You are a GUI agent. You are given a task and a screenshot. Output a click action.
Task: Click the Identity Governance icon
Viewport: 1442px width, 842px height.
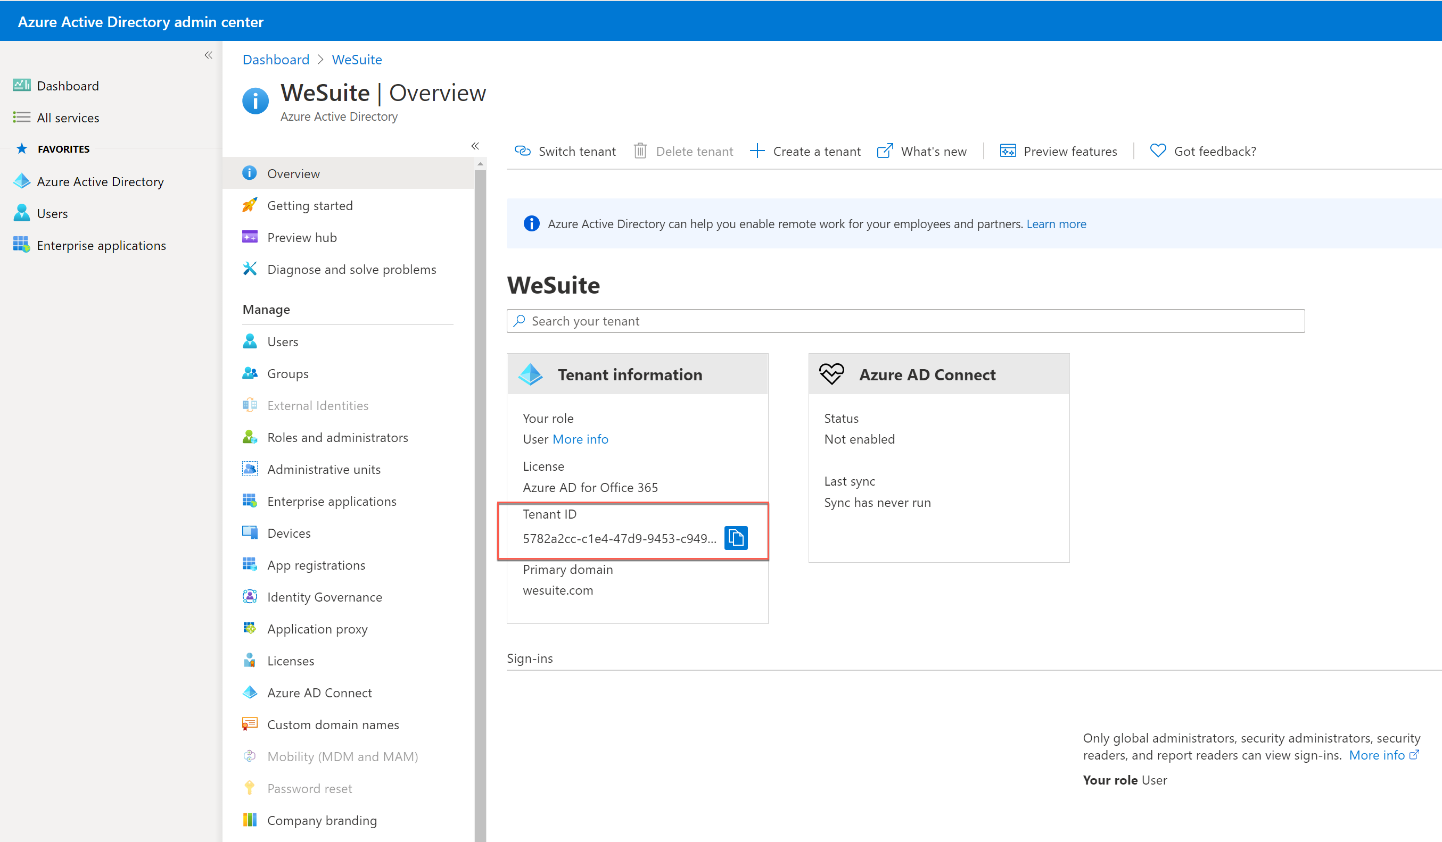click(x=250, y=597)
